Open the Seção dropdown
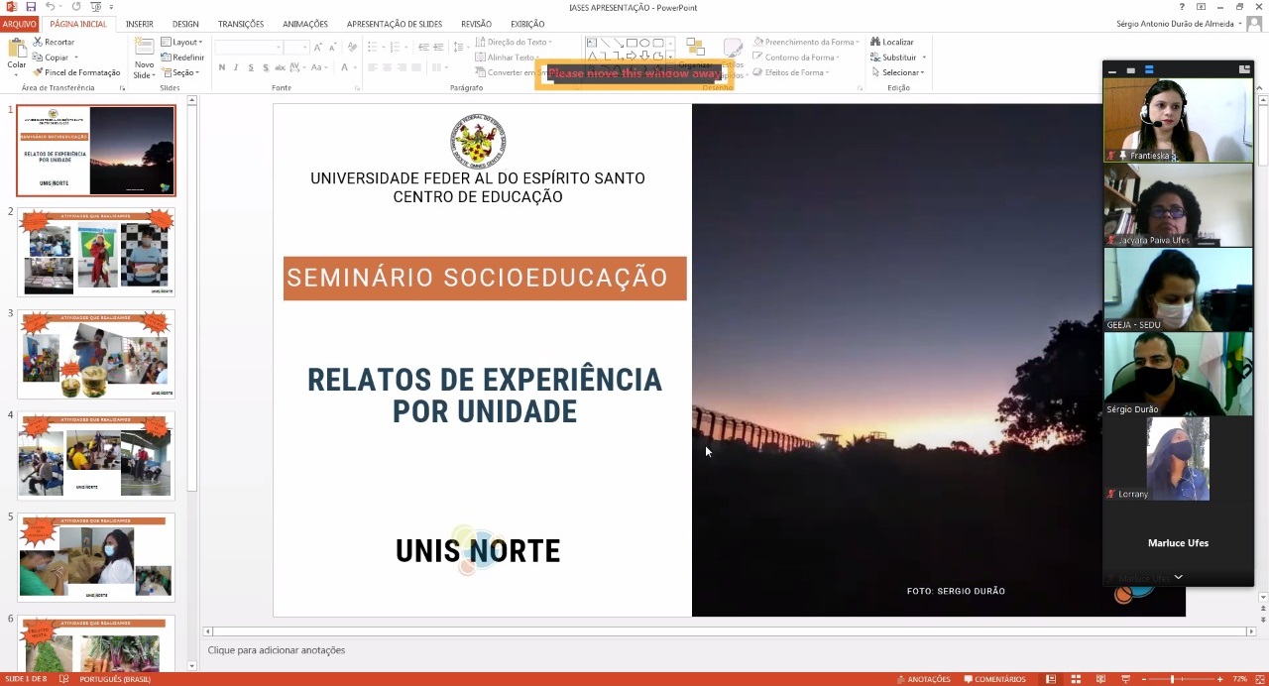Screen dimensions: 1269x686 (x=181, y=72)
